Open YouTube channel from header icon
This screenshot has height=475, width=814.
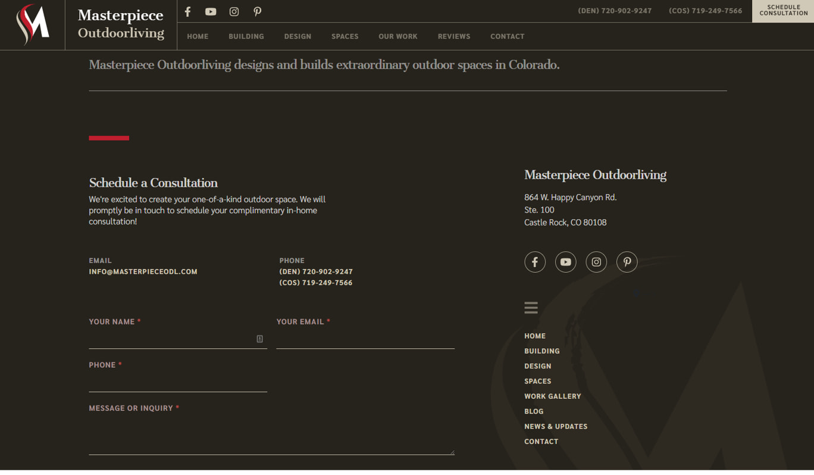[x=211, y=11]
